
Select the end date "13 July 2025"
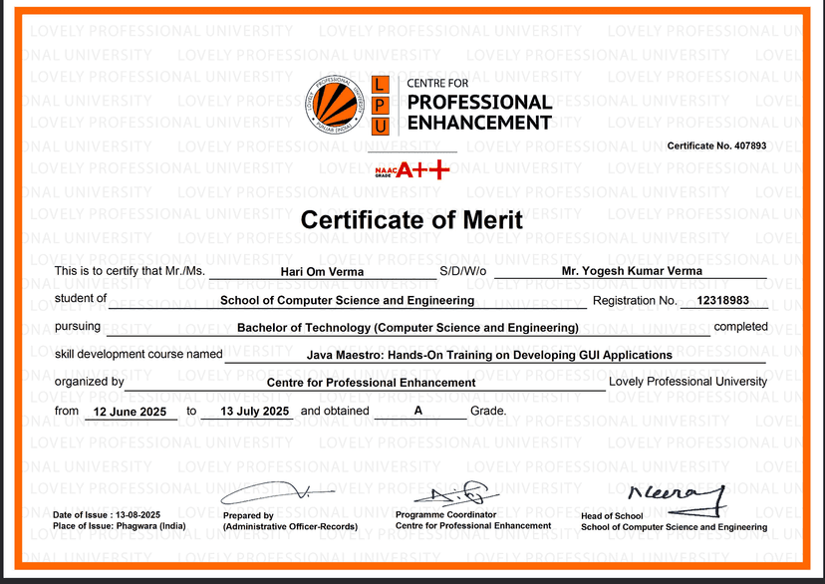(255, 412)
